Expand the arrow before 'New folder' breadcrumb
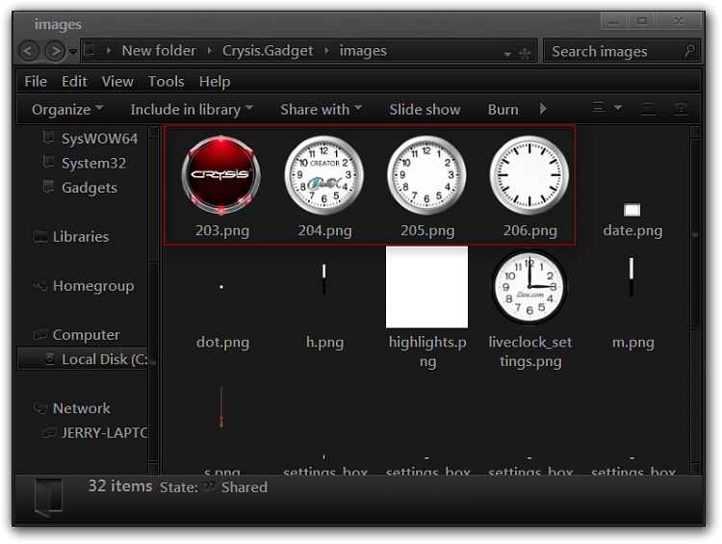This screenshot has height=544, width=722. click(109, 51)
